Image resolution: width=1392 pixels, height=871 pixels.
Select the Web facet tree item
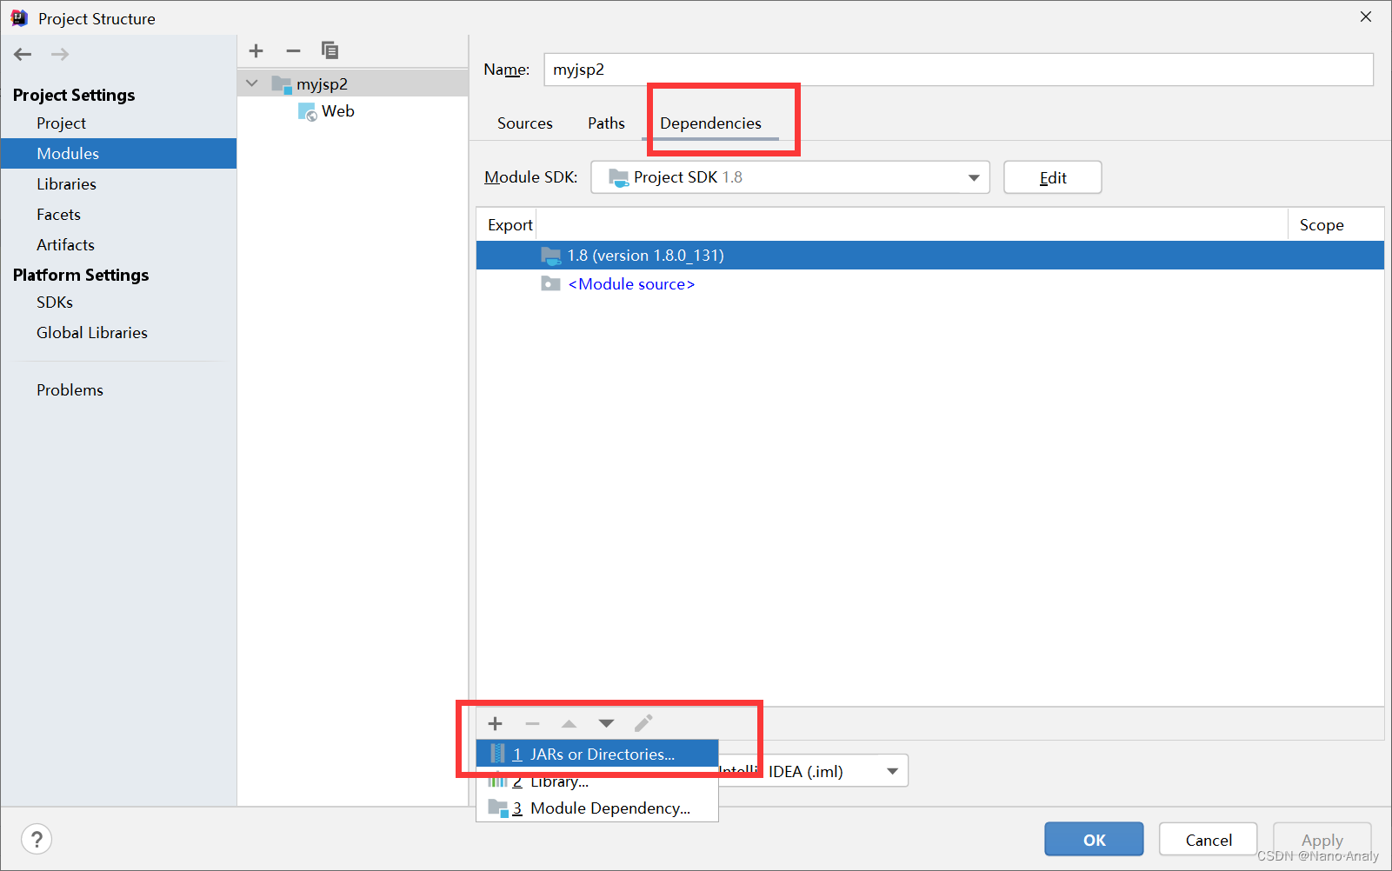pos(352,111)
